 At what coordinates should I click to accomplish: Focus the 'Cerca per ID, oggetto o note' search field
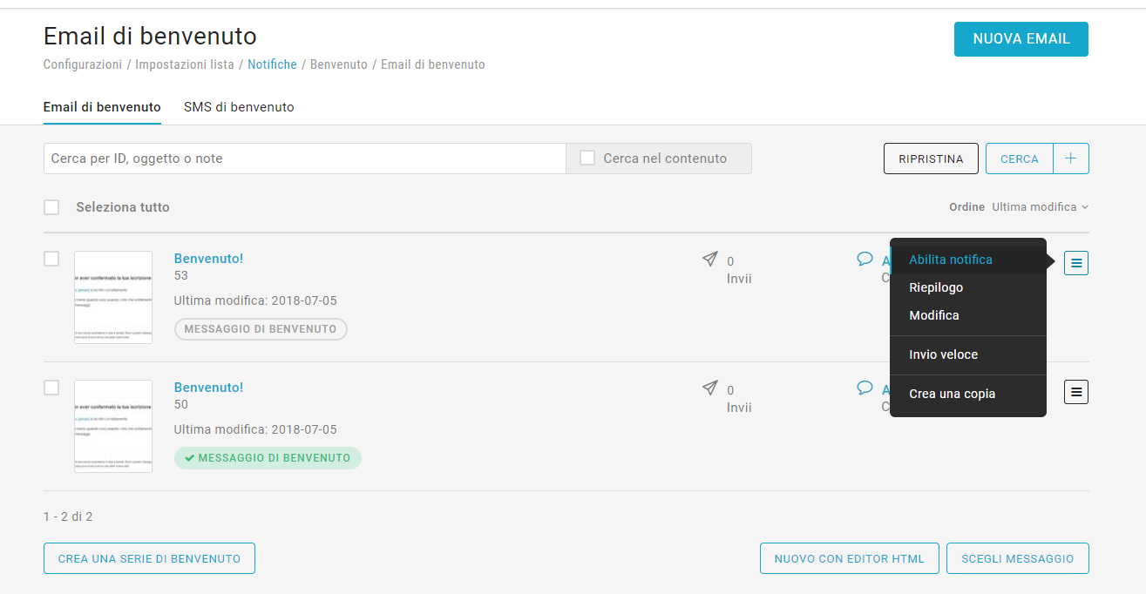click(305, 159)
